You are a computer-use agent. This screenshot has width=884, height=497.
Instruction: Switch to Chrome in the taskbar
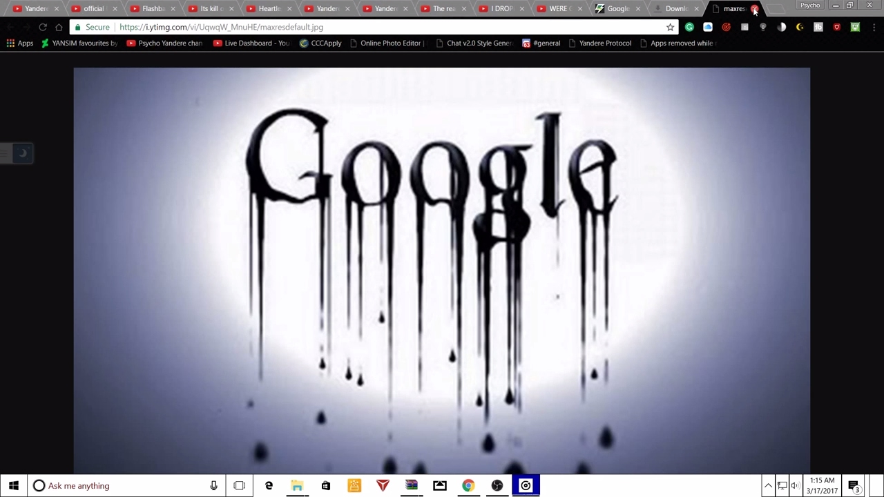[x=468, y=485]
